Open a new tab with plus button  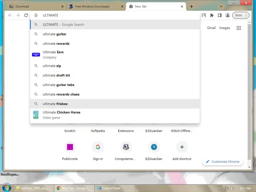coord(191,6)
